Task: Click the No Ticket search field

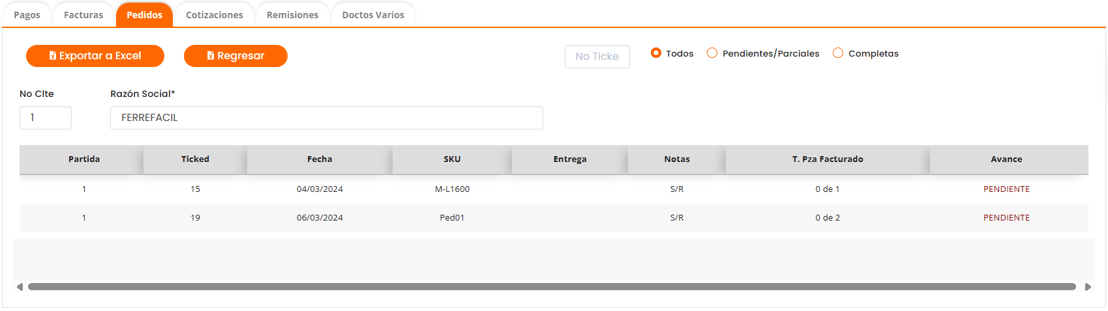Action: pos(597,57)
